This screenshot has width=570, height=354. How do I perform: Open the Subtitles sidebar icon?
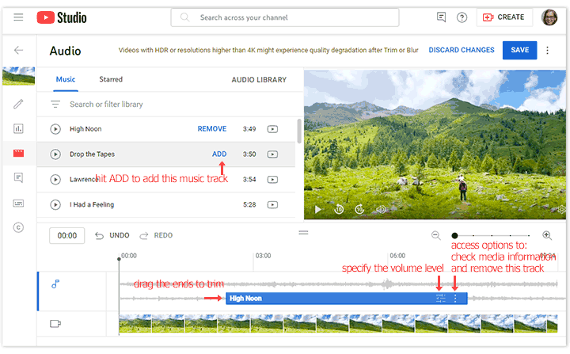click(x=18, y=203)
